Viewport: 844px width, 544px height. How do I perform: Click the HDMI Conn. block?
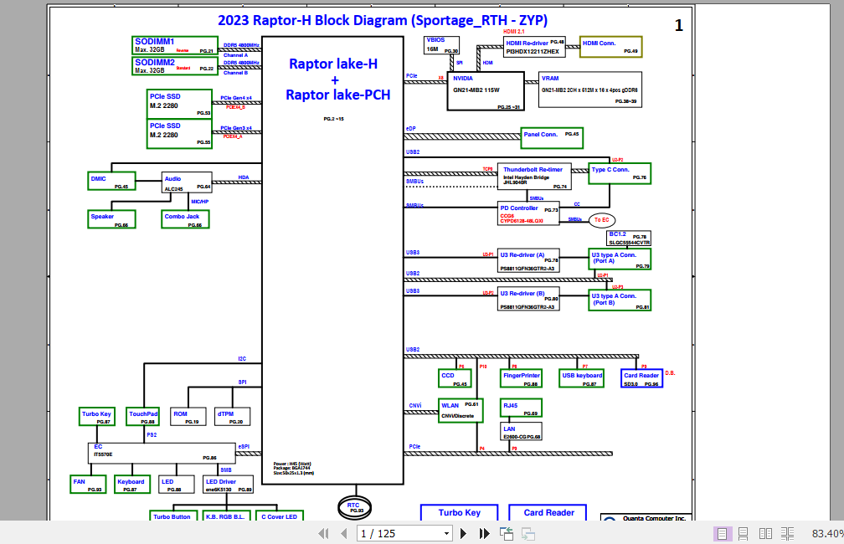(611, 47)
